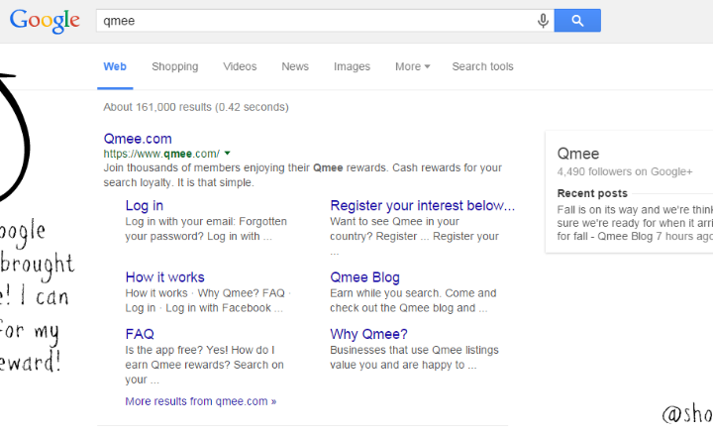The width and height of the screenshot is (713, 435).
Task: Expand green arrow beside qmee.com URL
Action: click(228, 154)
